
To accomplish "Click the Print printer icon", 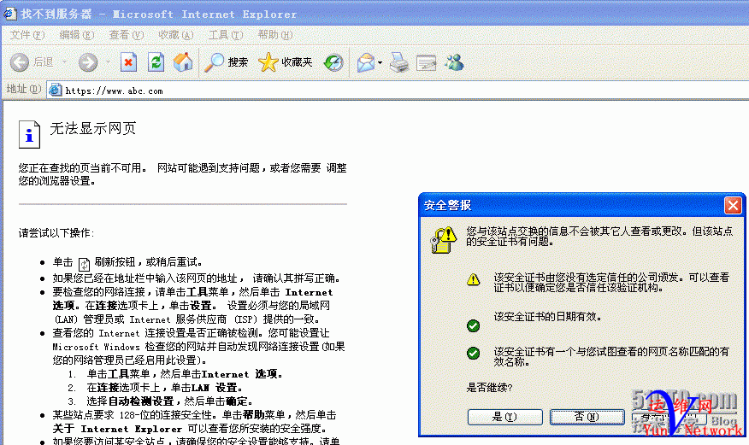I will (398, 62).
